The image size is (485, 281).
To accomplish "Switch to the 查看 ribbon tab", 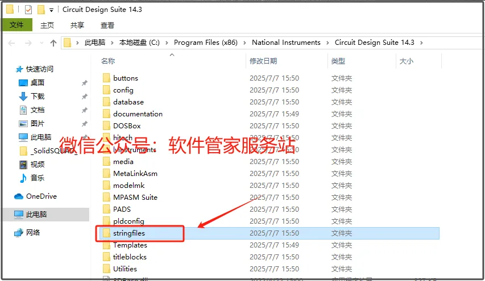I will [107, 25].
